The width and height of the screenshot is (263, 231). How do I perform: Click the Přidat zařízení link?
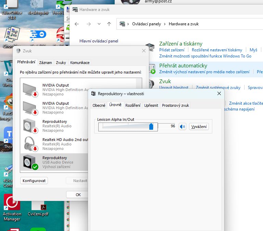pos(172,50)
